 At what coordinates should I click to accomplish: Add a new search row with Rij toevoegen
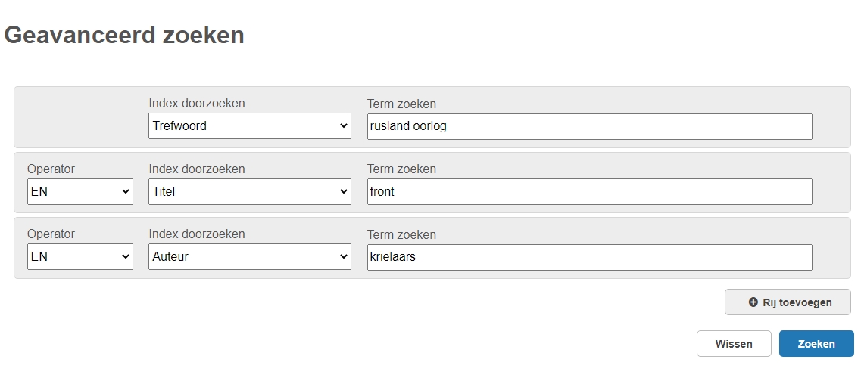(788, 302)
